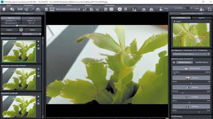This screenshot has height=119, width=213.
Task: Click the @ email icon button
Action: (21, 30)
